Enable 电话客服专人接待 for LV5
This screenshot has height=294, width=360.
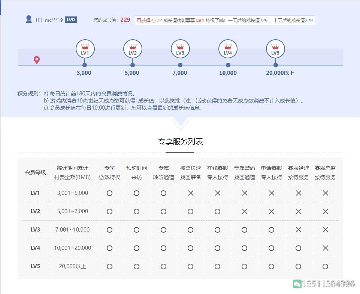point(271,266)
